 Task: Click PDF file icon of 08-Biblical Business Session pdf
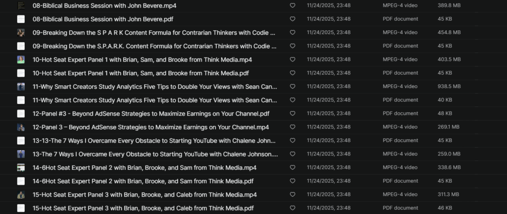(21, 19)
